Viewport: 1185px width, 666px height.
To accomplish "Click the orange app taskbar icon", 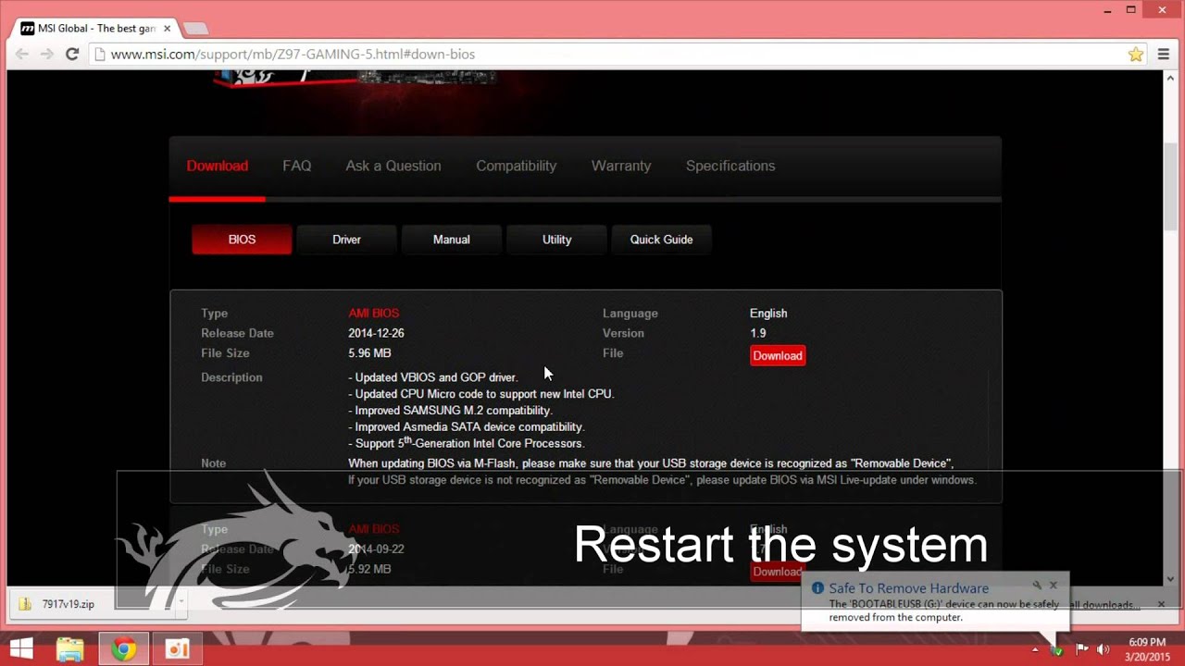I will 177,649.
